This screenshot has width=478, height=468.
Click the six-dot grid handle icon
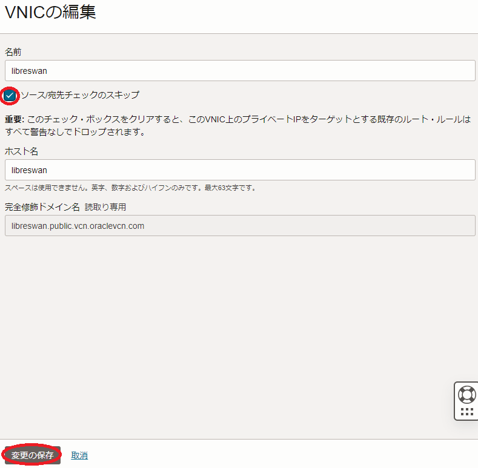click(466, 412)
